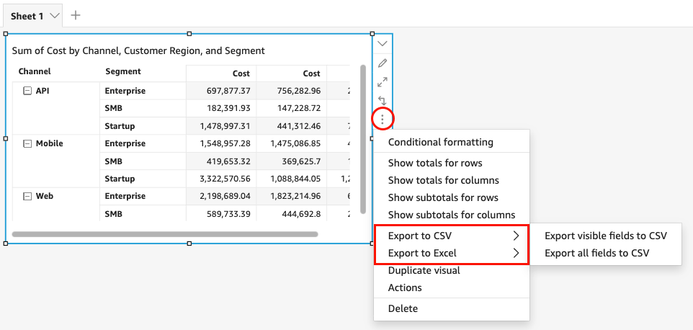Collapse the Web channel row group
Screen dimensions: 693x330
[27, 196]
